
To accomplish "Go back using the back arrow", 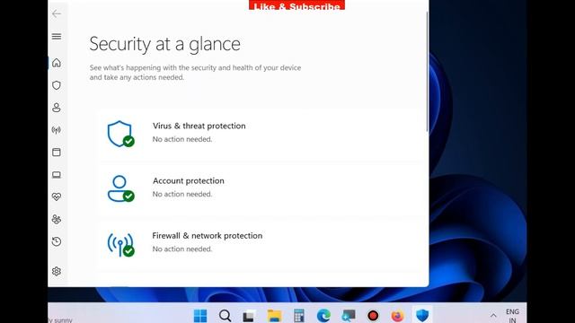I will tap(57, 14).
